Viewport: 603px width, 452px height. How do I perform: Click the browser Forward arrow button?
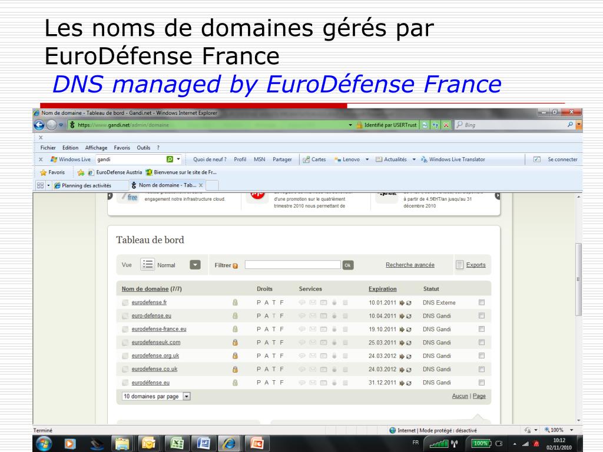pyautogui.click(x=51, y=125)
